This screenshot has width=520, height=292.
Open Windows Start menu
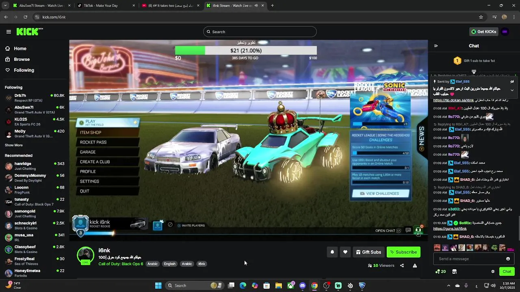(x=158, y=286)
